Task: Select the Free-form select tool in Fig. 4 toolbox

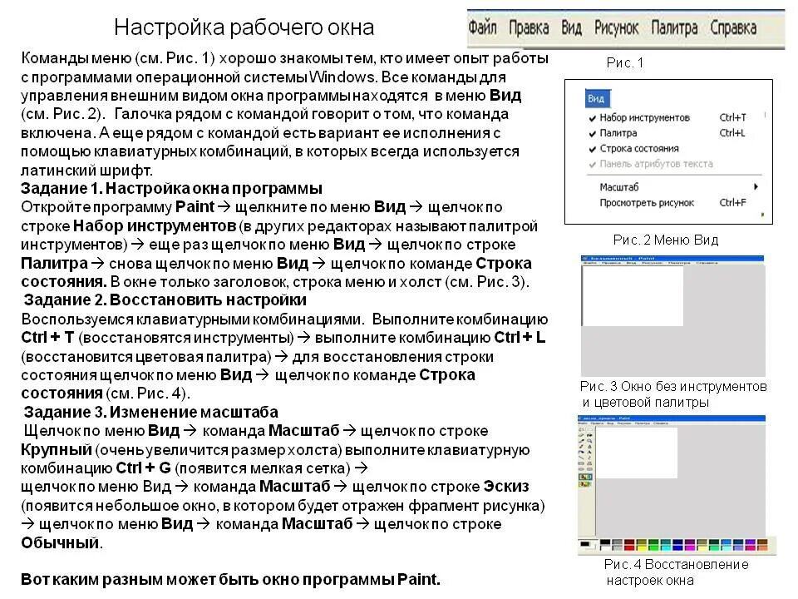Action: 581,429
